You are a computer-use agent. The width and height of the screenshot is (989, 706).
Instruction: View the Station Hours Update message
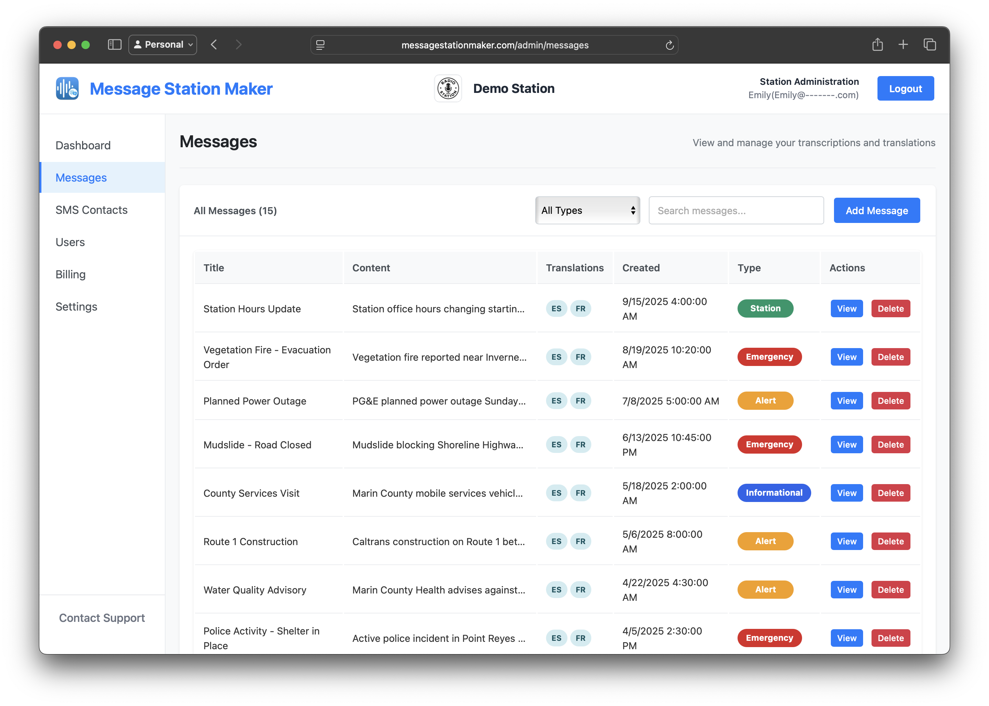point(846,309)
